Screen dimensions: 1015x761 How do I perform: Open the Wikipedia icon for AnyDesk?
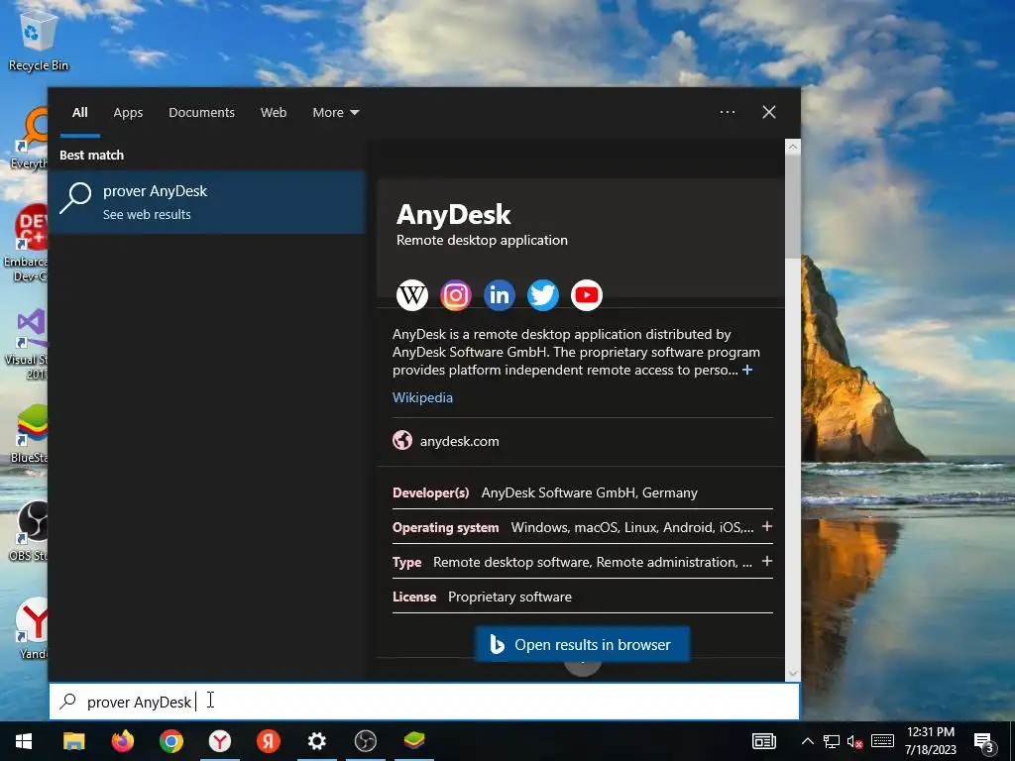click(x=412, y=295)
